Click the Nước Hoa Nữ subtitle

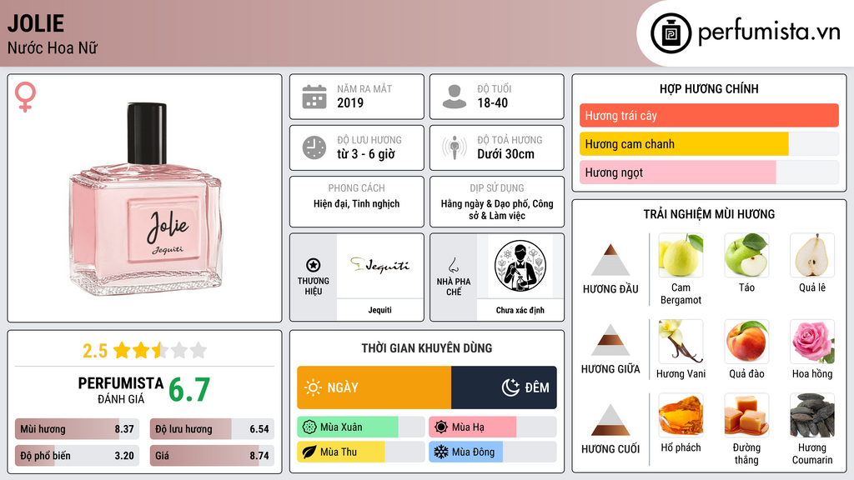tap(53, 48)
